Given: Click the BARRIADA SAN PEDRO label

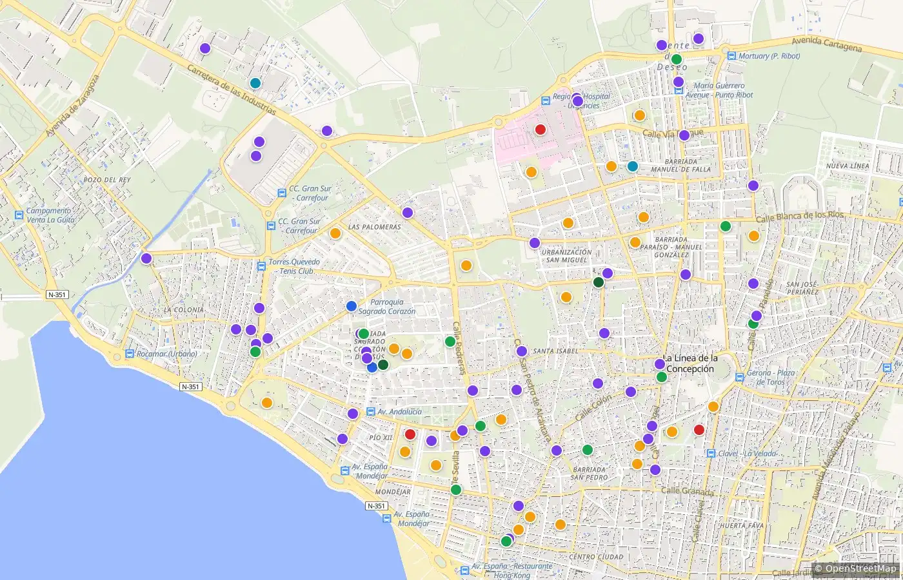Looking at the screenshot, I should point(589,474).
